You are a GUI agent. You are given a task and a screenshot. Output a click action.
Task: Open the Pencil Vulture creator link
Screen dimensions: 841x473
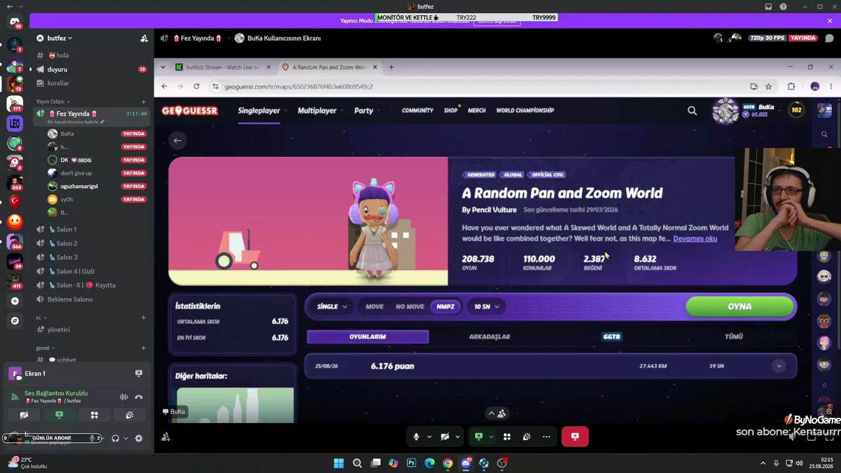pos(493,210)
